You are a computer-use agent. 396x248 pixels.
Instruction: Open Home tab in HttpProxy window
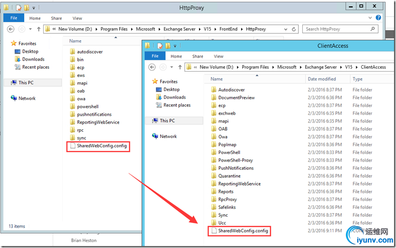pyautogui.click(x=35, y=18)
